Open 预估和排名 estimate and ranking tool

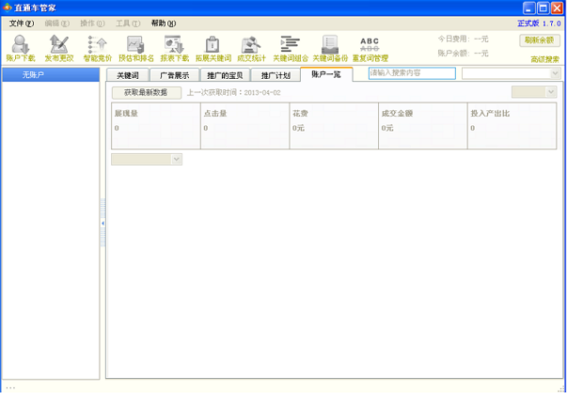click(136, 48)
